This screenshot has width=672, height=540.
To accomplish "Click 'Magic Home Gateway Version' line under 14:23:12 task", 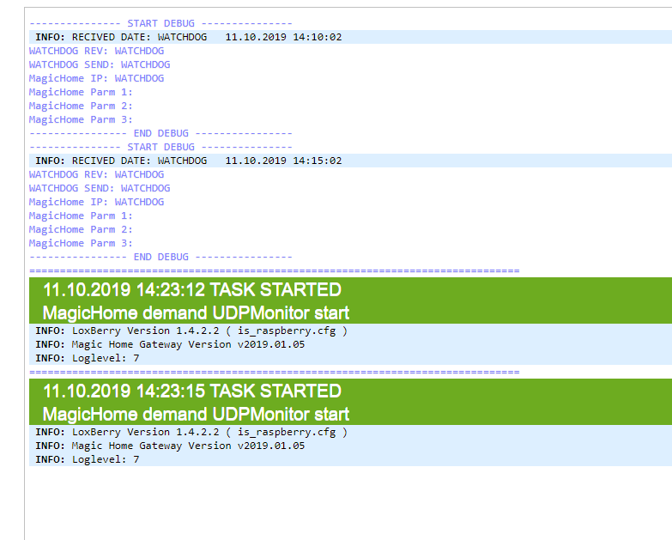I will click(x=350, y=344).
